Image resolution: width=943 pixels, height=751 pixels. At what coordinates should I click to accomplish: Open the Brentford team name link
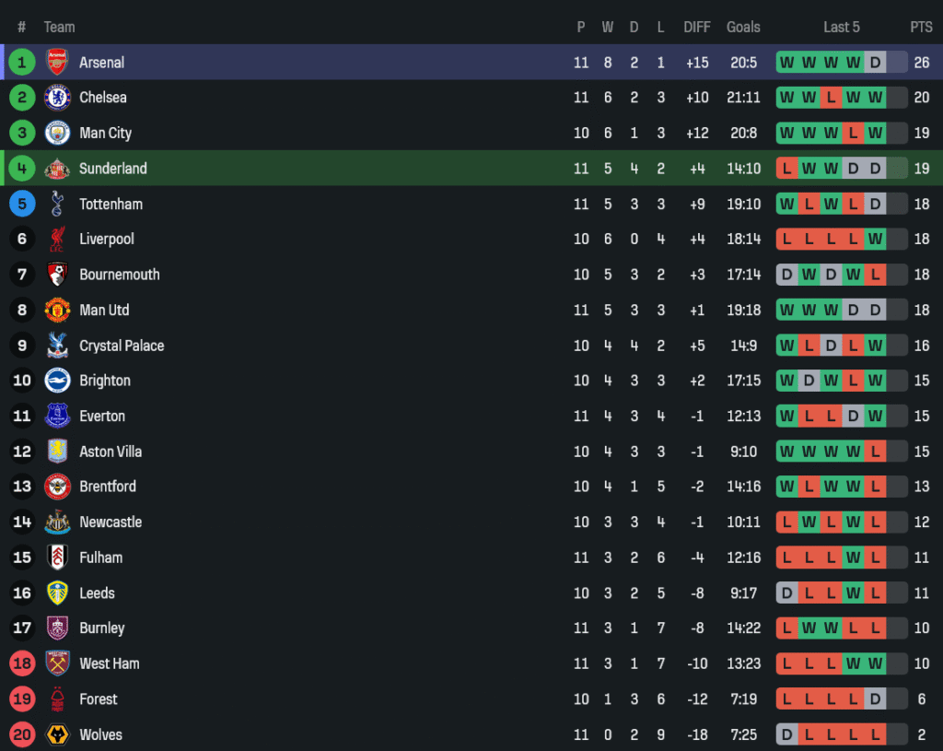pos(108,487)
